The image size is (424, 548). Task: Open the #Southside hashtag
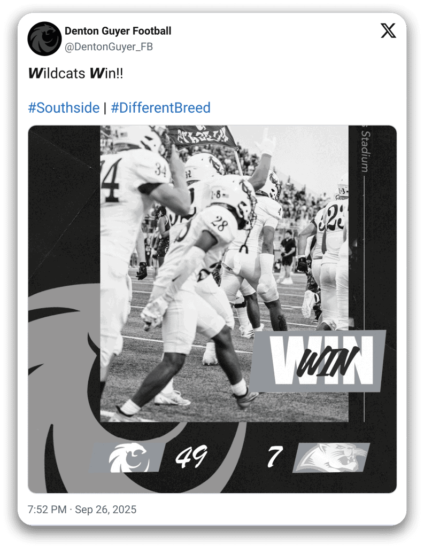click(64, 108)
